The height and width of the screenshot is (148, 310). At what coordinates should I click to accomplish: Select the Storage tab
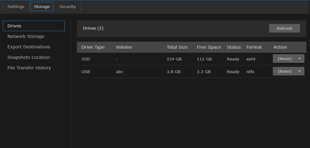[42, 7]
